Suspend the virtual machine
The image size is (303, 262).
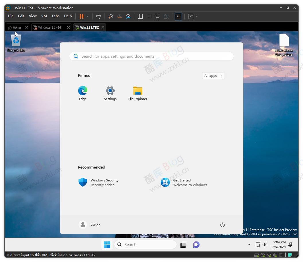[x=81, y=16]
